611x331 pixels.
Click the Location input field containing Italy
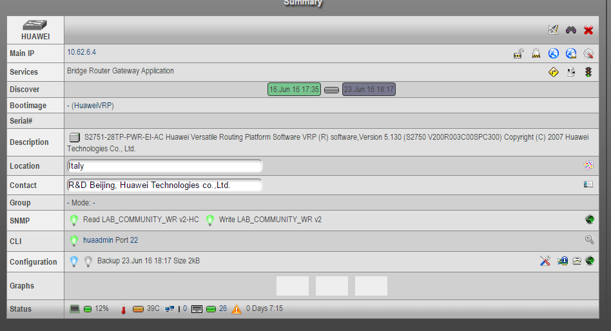click(x=164, y=166)
